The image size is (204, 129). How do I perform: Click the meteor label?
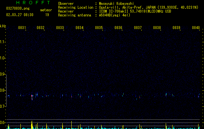coord(46,10)
